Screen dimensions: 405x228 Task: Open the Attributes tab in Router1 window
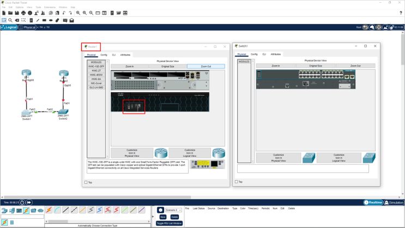125,54
